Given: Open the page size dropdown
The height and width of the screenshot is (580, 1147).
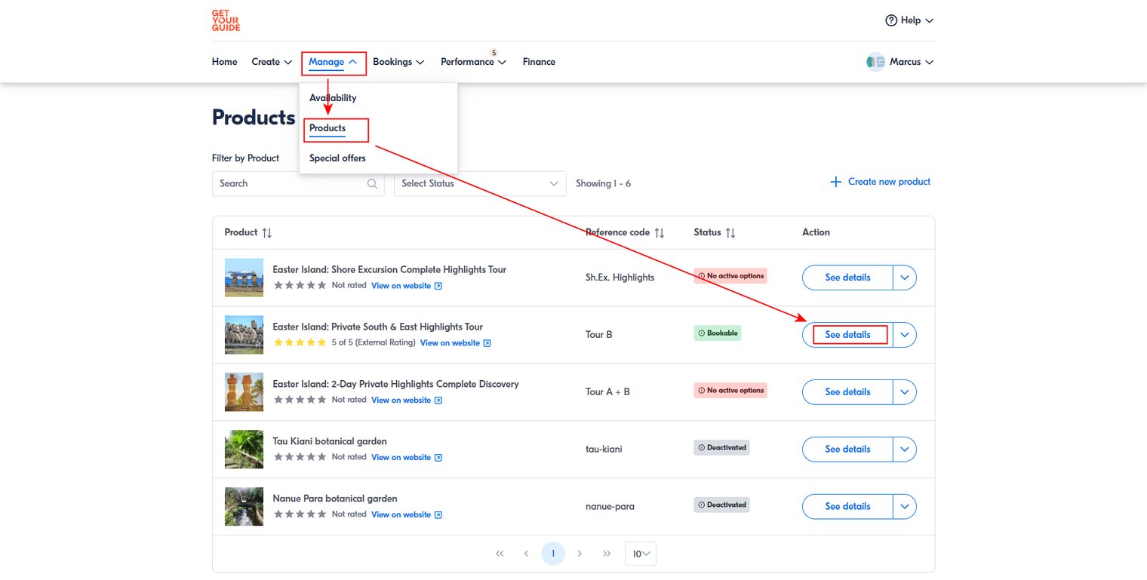Looking at the screenshot, I should (641, 554).
